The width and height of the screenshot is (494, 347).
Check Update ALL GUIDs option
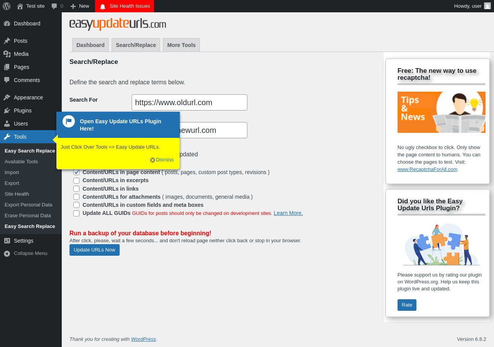(x=76, y=213)
